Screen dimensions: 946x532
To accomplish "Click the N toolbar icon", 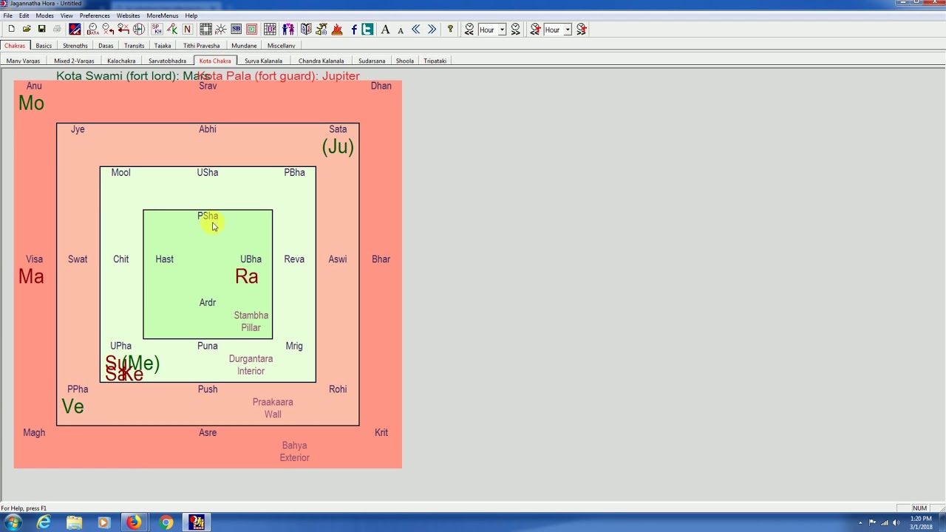I will 187,30.
